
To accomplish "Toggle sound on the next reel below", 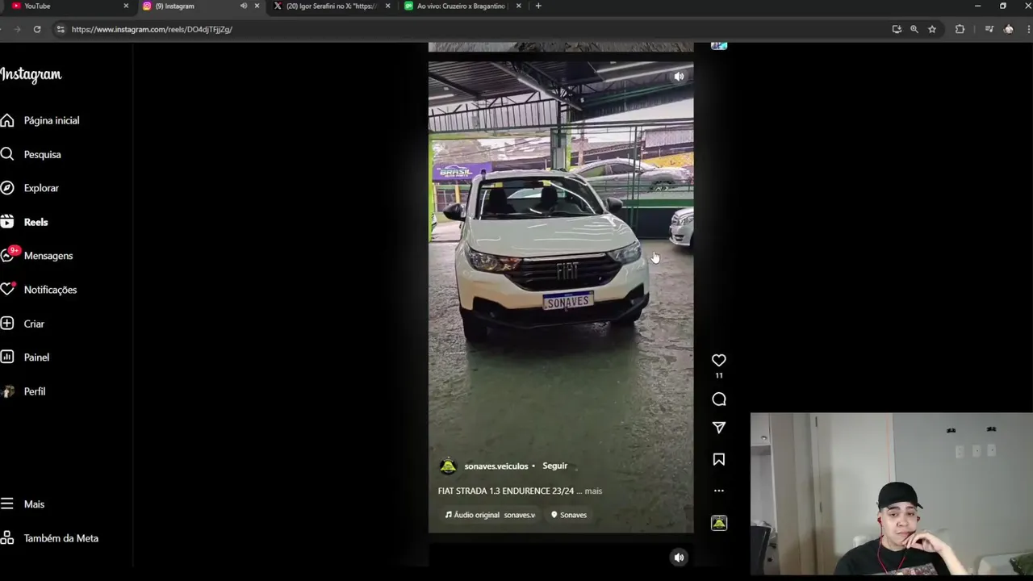I will coord(679,558).
